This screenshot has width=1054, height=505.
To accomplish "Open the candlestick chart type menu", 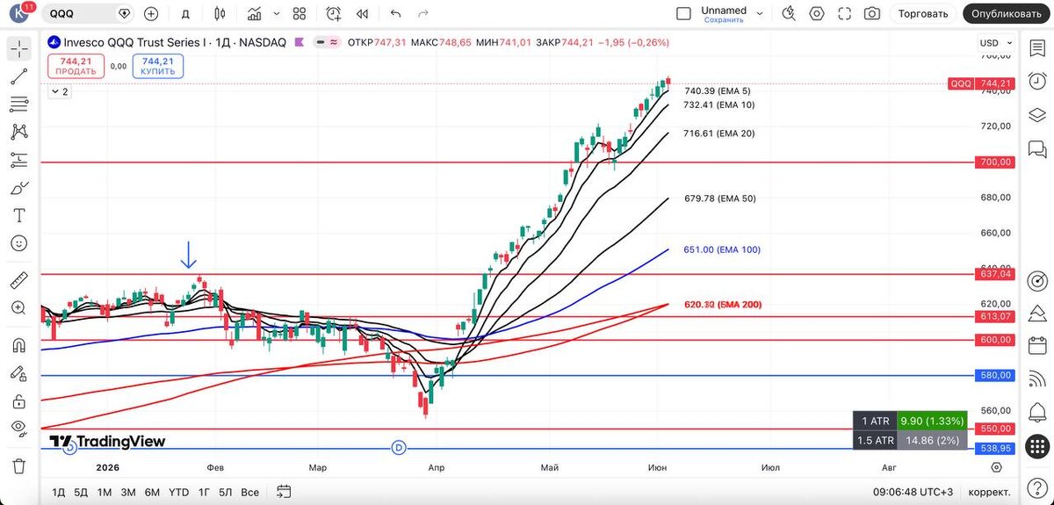I will [220, 13].
